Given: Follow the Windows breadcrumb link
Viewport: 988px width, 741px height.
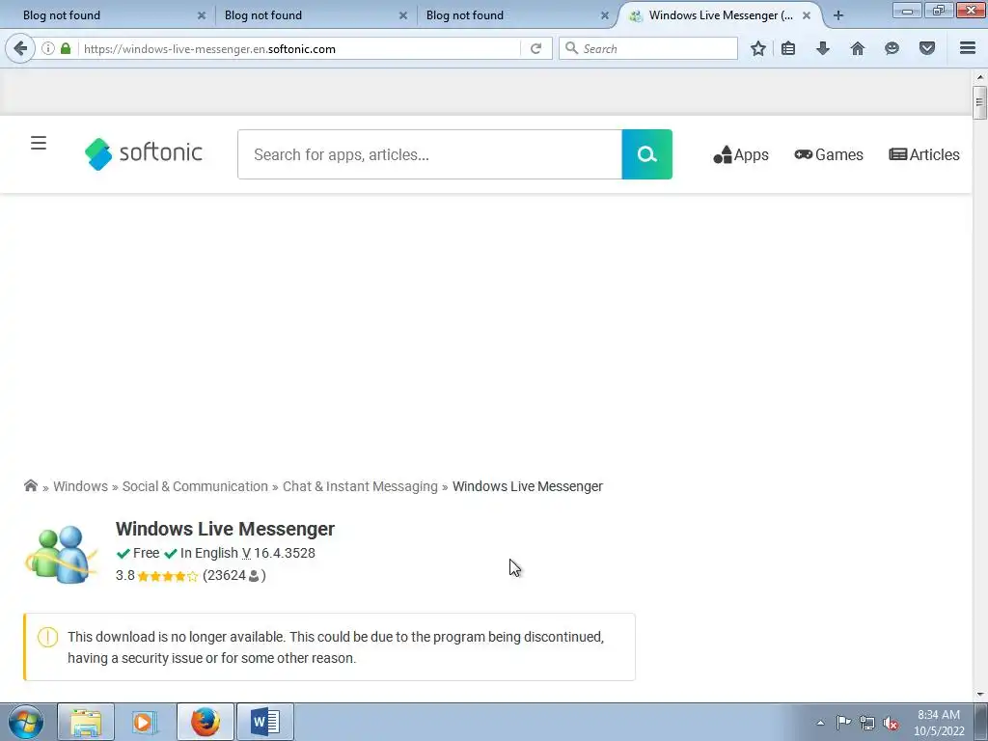Looking at the screenshot, I should pyautogui.click(x=81, y=486).
